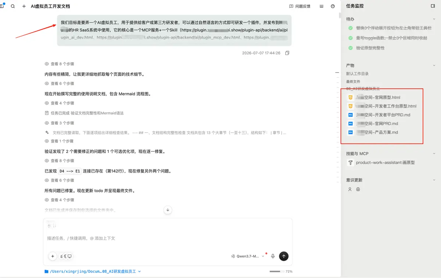Viewport: 441px width, 278px height.
Task: Open the 08_AI研发虚拟员工 folder entry
Action: [363, 89]
